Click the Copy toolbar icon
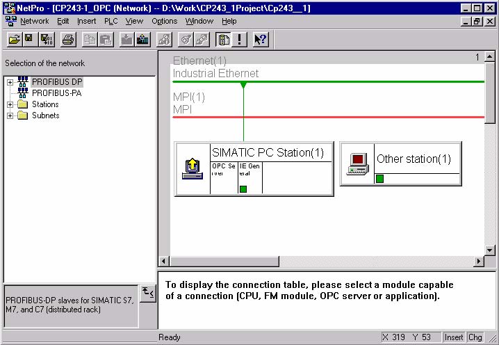The image size is (499, 345). [90, 40]
